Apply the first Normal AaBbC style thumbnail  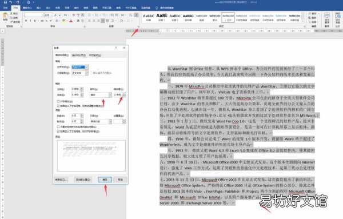tap(148, 17)
